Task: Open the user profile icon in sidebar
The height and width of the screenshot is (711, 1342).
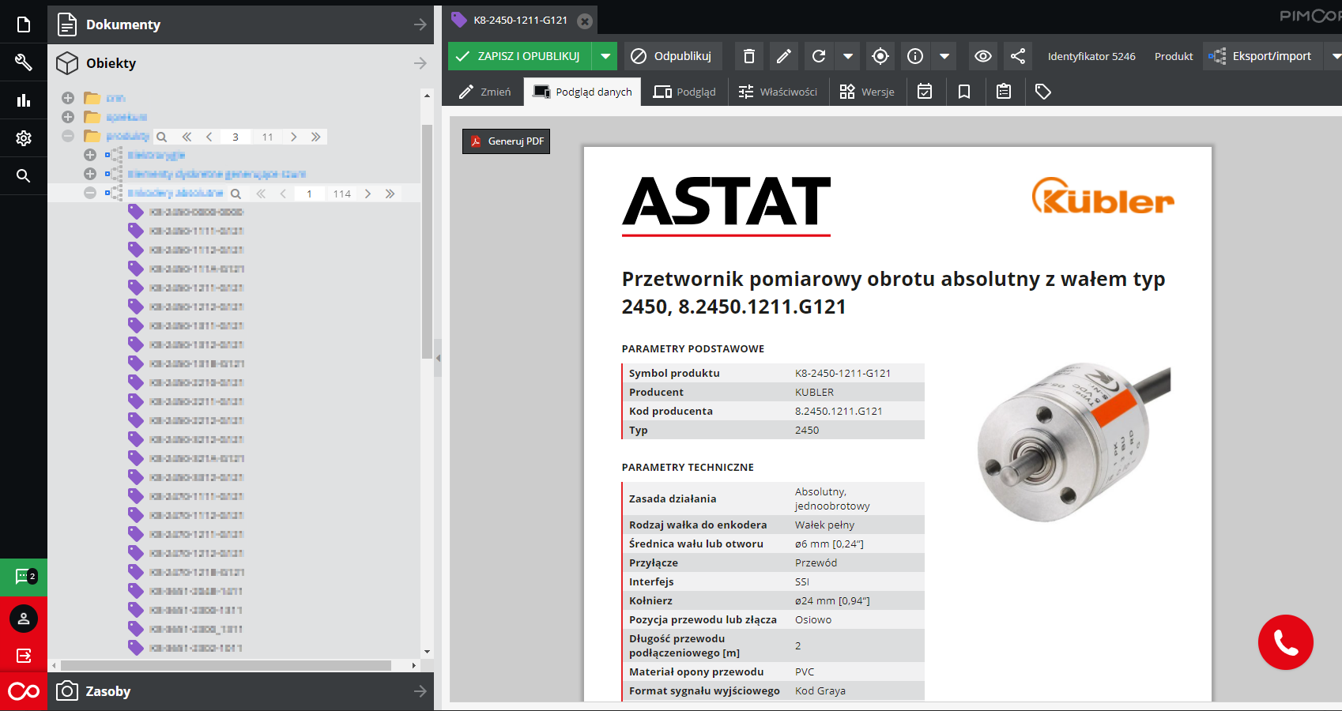Action: point(24,618)
